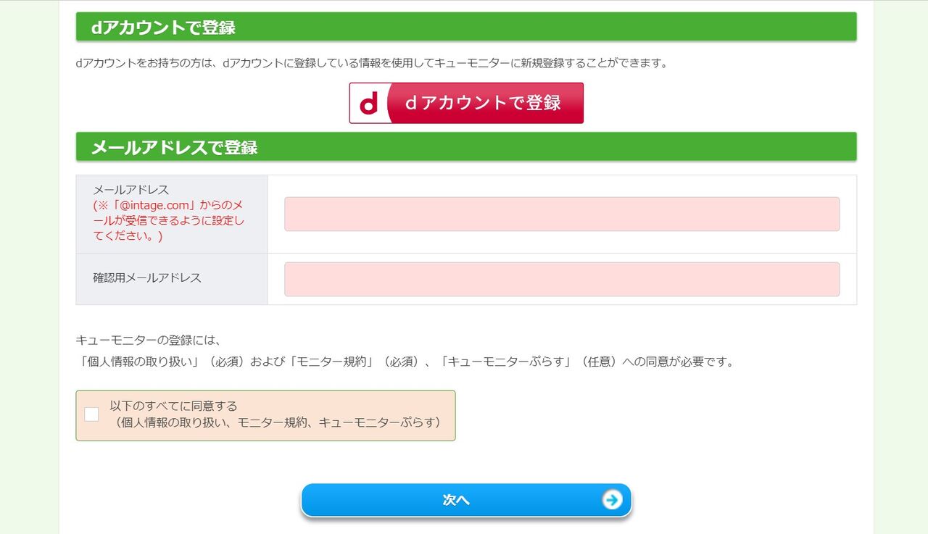The image size is (928, 534).
Task: Click the red @intage.com notice text
Action: [x=168, y=220]
